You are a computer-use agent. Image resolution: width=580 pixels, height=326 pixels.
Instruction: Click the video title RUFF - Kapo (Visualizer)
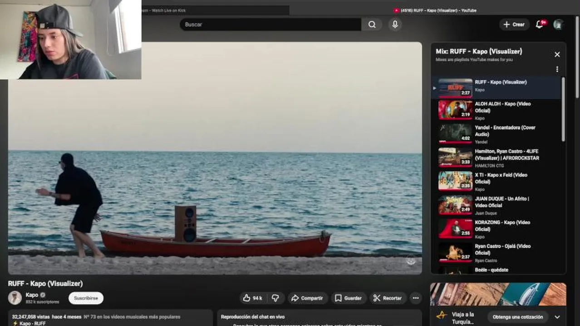click(x=45, y=283)
